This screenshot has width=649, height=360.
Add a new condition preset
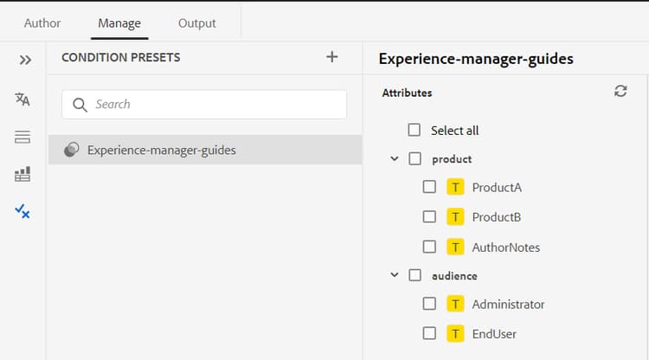click(332, 57)
